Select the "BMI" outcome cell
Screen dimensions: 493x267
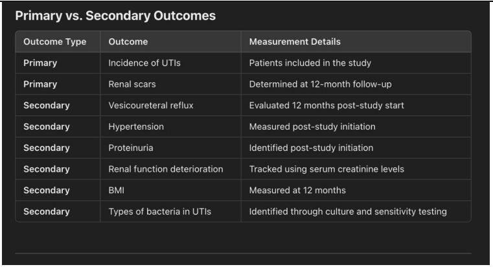[117, 191]
